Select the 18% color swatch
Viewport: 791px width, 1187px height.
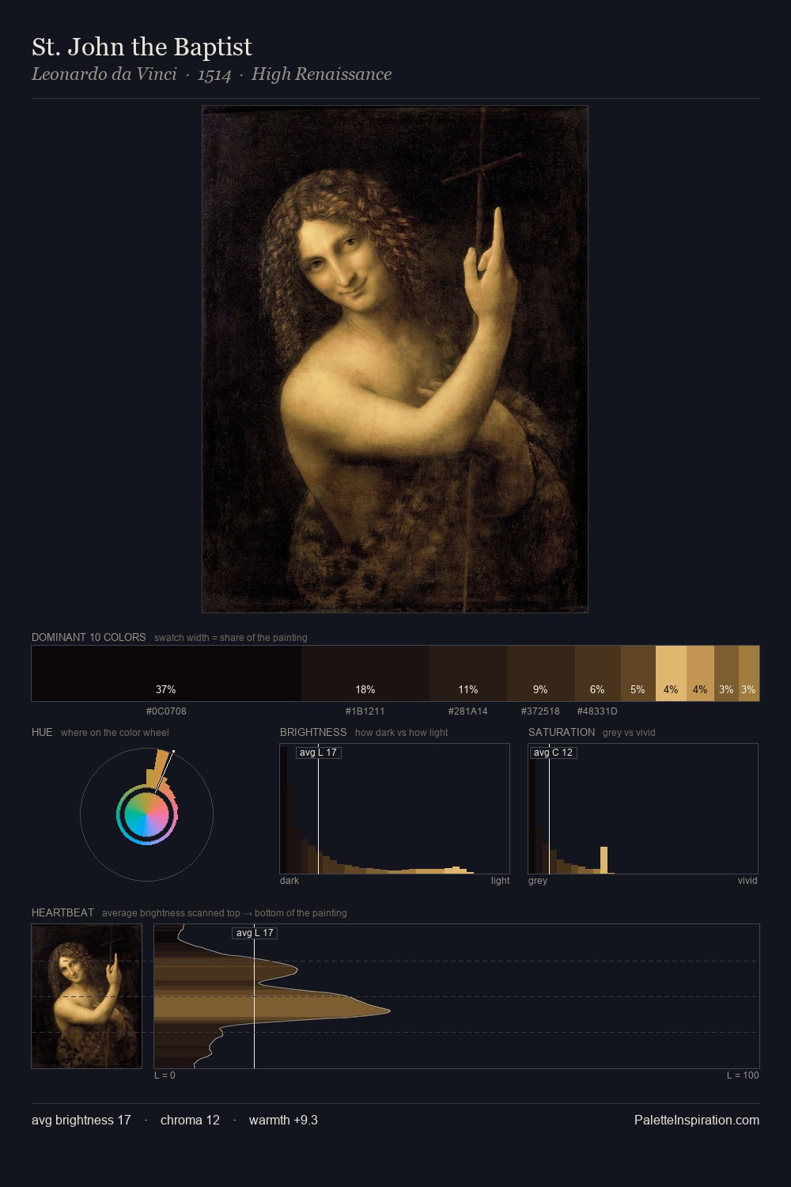(365, 673)
